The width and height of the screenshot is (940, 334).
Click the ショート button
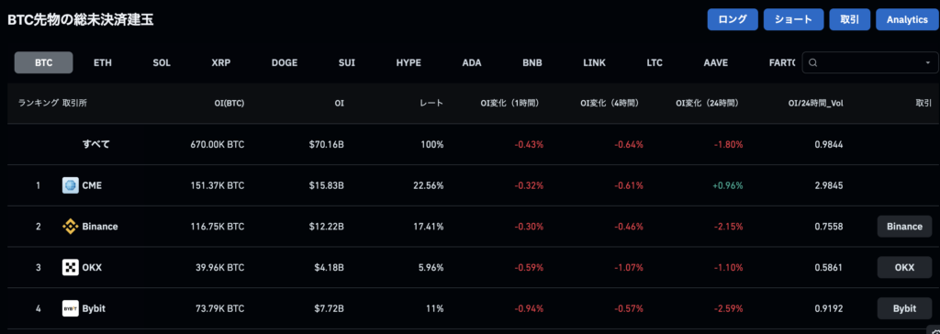tap(794, 19)
